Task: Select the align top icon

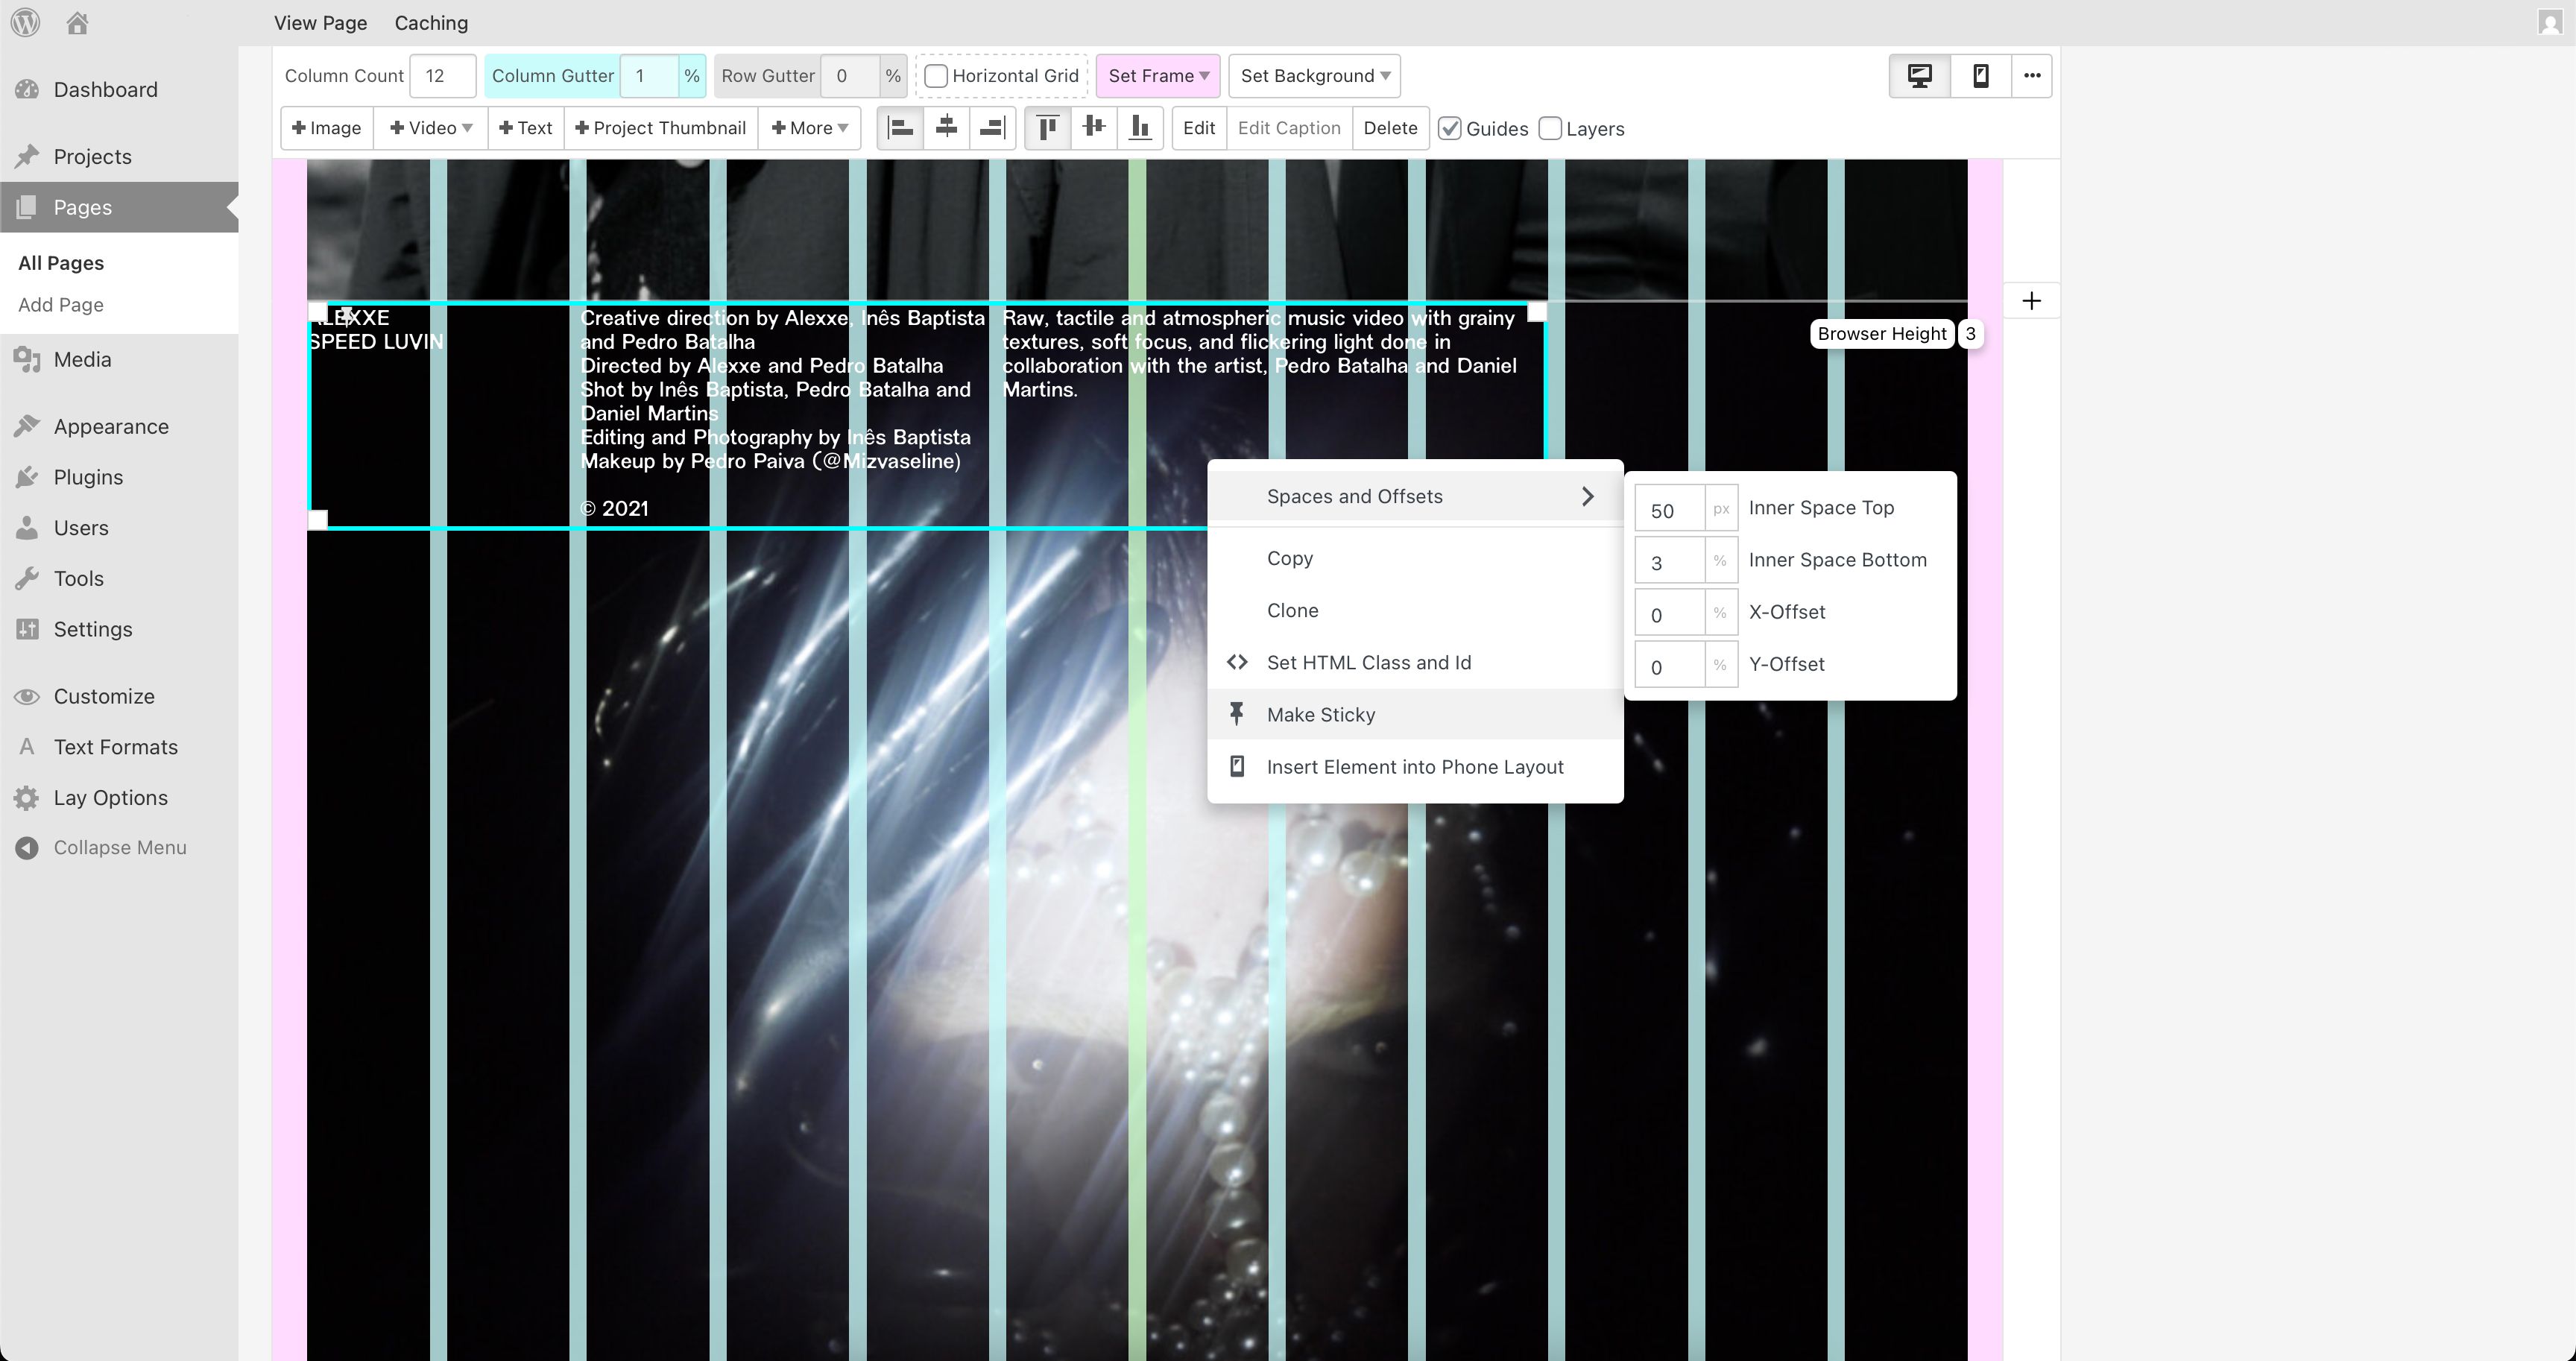Action: coord(1047,128)
